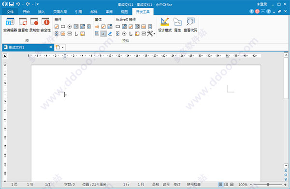Insert ActiveX image control
The height and width of the screenshot is (189, 290).
137,34
